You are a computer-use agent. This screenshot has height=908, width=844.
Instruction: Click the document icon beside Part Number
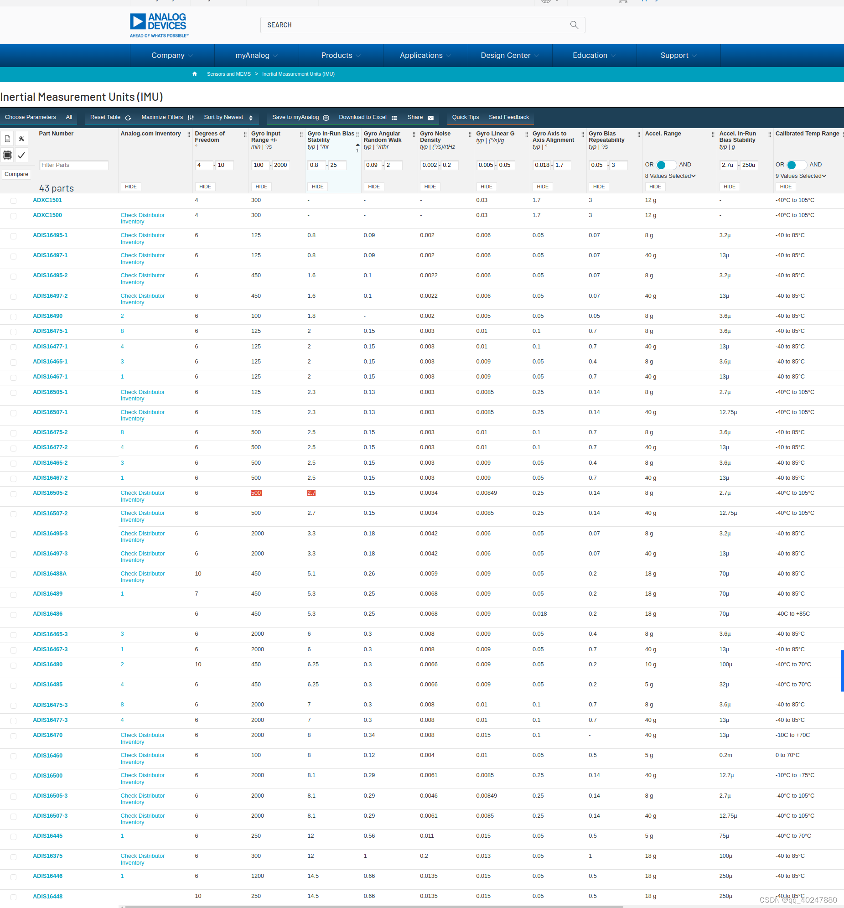click(7, 138)
